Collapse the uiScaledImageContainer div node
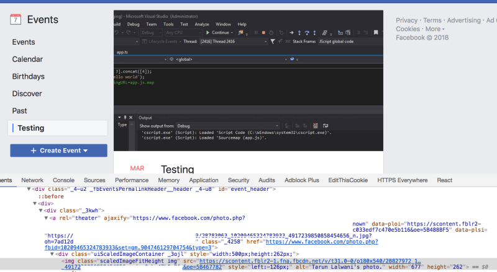Image resolution: width=497 pixels, height=272 pixels. point(52,254)
